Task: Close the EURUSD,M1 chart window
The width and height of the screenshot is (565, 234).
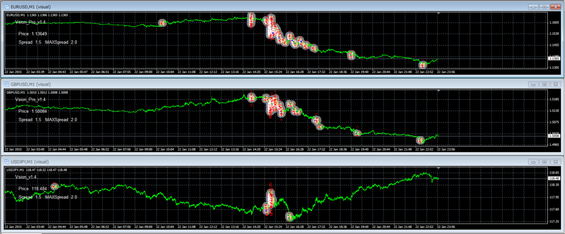Action: tap(556, 7)
